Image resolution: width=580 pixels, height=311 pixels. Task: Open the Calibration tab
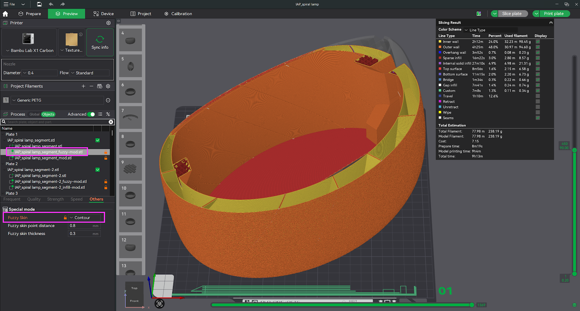178,14
